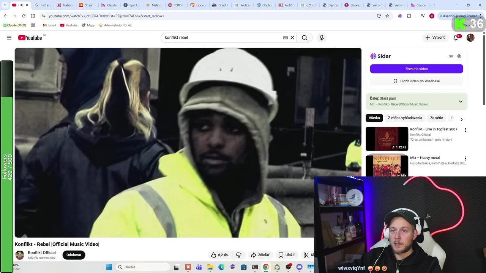This screenshot has height=273, width=486.
Task: Open Chrome extensions puzzle icon
Action: 409,16
